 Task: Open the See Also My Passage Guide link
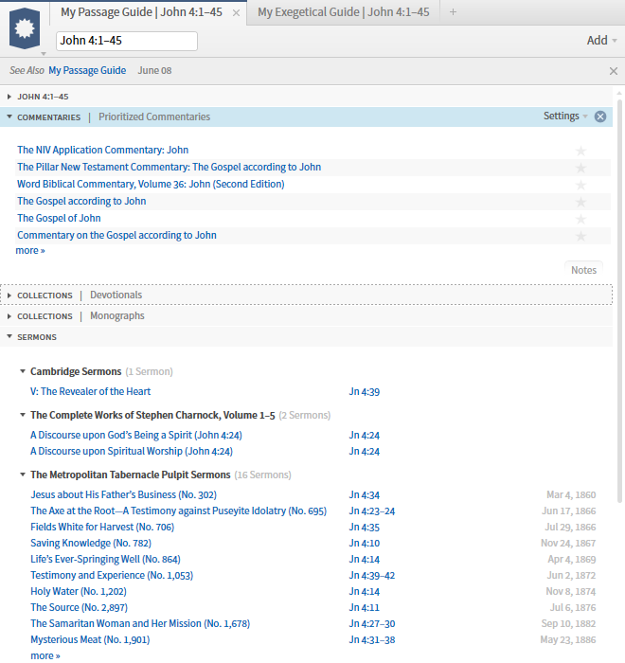87,71
